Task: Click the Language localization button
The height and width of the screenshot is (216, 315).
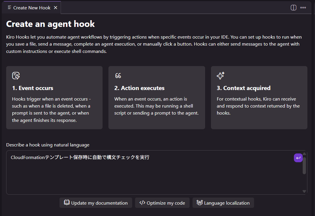Action: (223, 203)
